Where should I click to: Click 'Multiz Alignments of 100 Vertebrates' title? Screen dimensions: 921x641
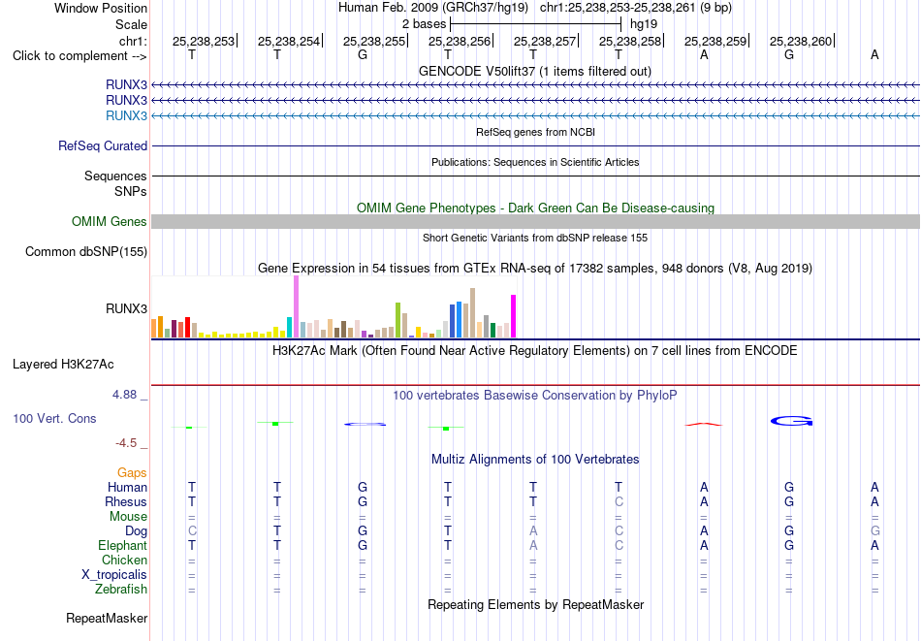click(535, 460)
